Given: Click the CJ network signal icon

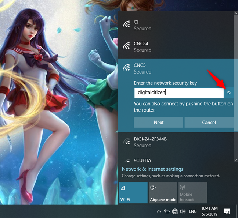Looking at the screenshot, I should 126,24.
